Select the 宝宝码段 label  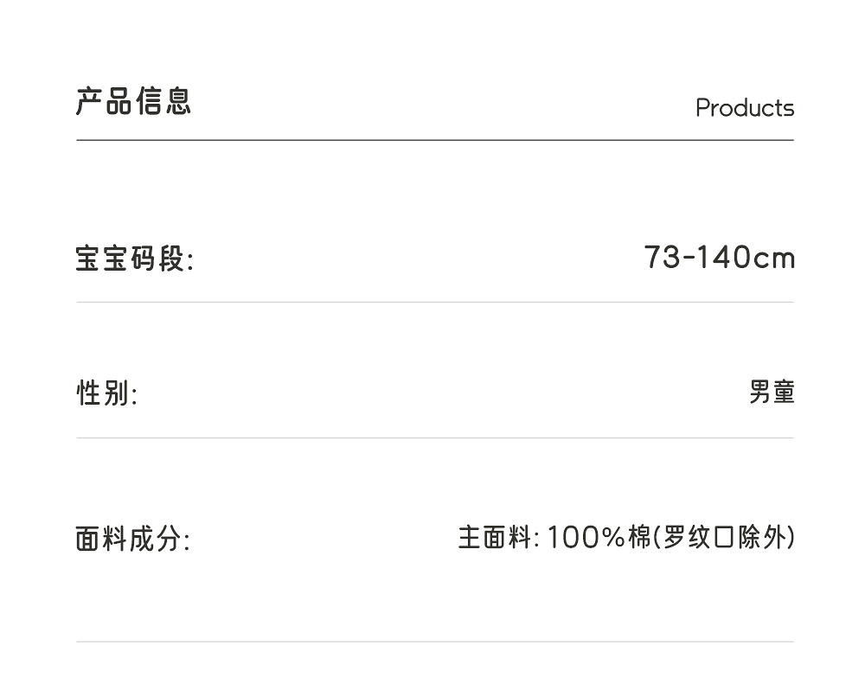pos(134,259)
